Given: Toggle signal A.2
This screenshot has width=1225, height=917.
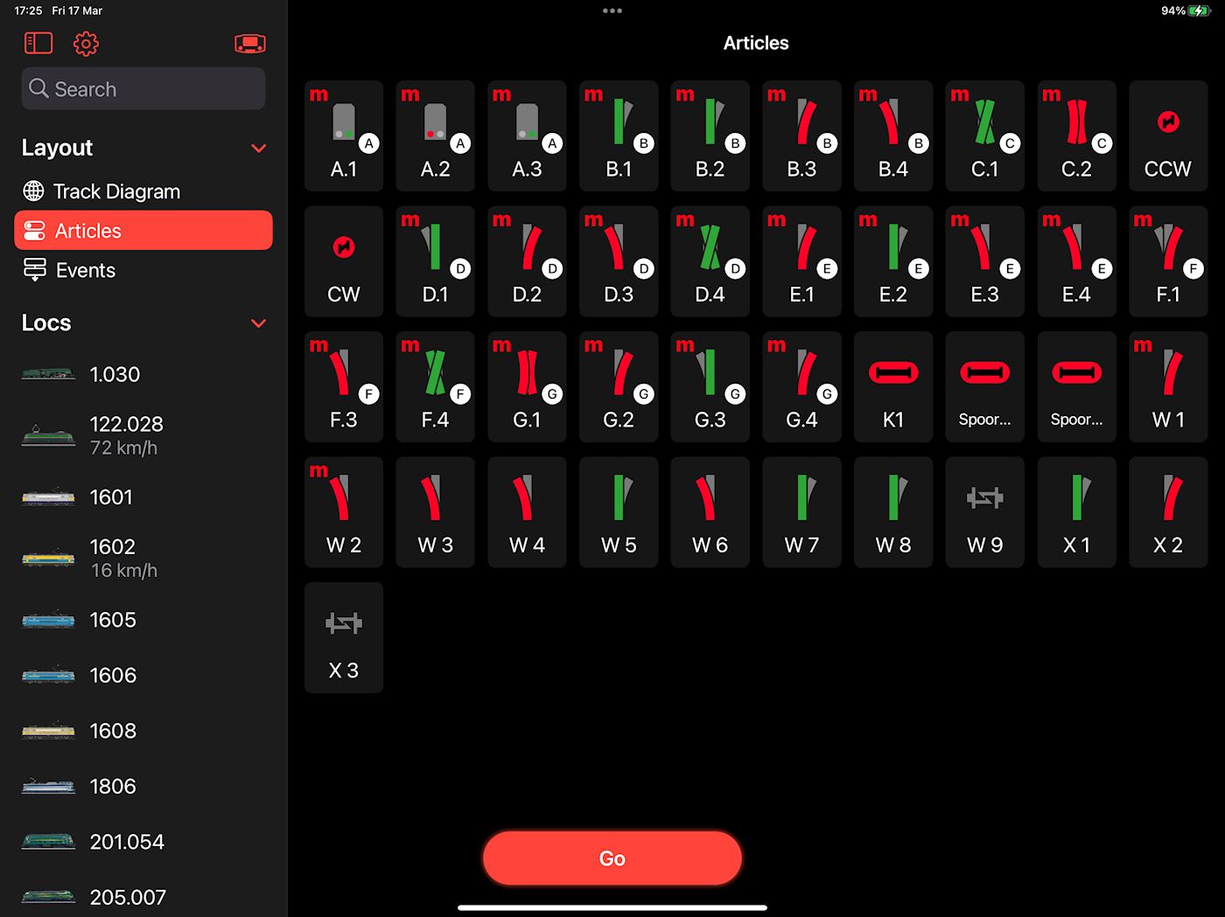Looking at the screenshot, I should click(435, 135).
